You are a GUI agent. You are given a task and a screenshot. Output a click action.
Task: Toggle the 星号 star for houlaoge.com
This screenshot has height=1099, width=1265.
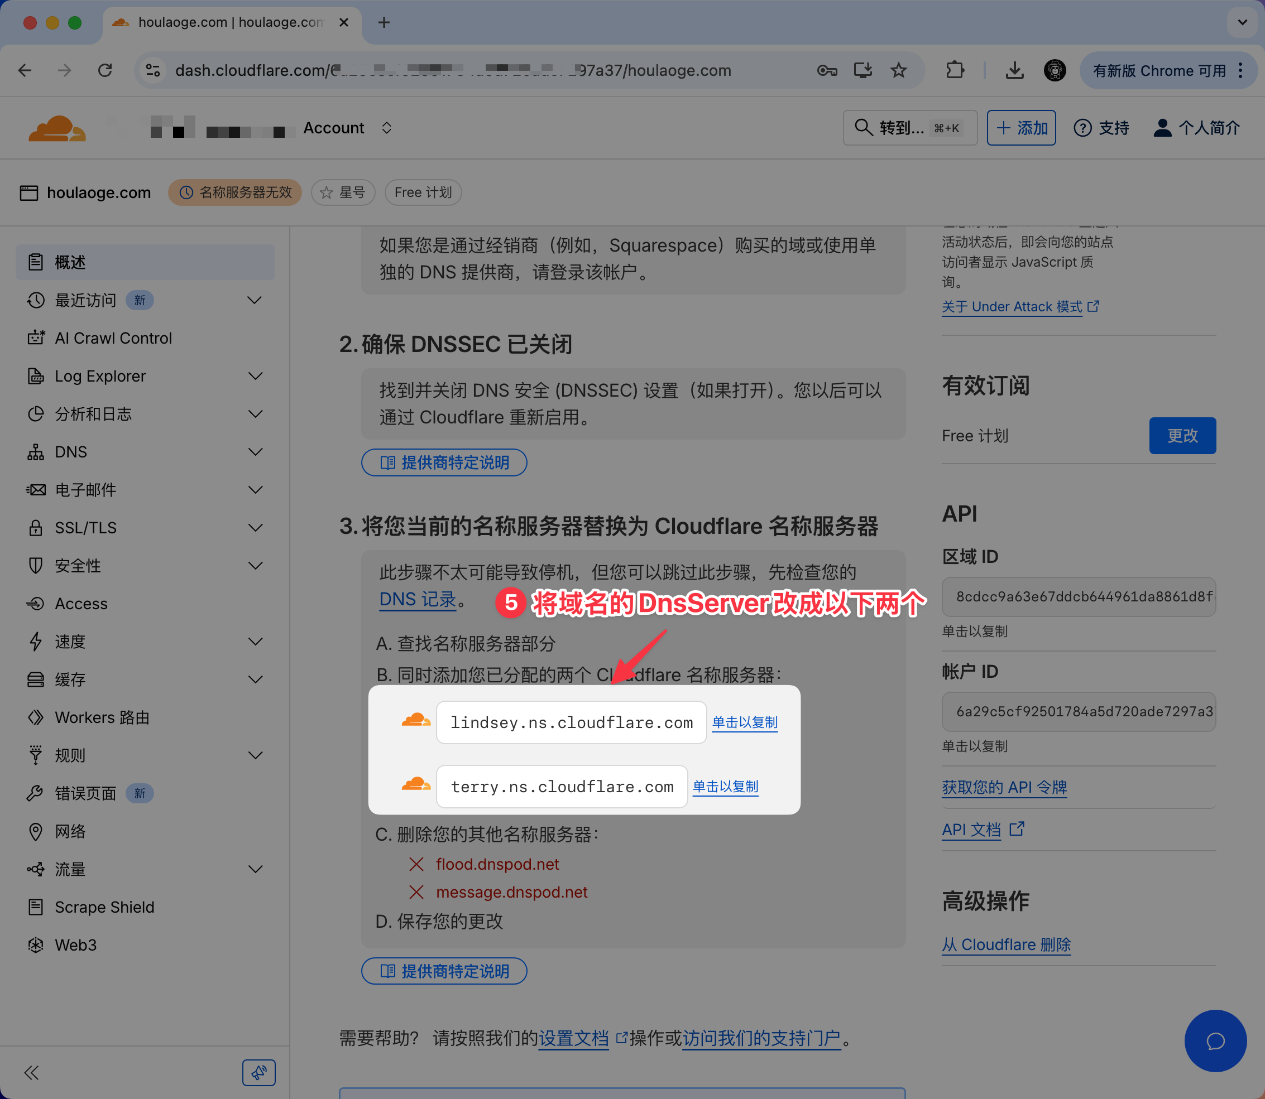point(343,192)
